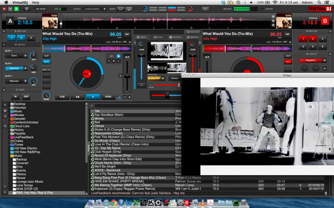Viewport: 334px width, 208px height.
Task: Click deck A pitch bend minus button
Action: [125, 97]
